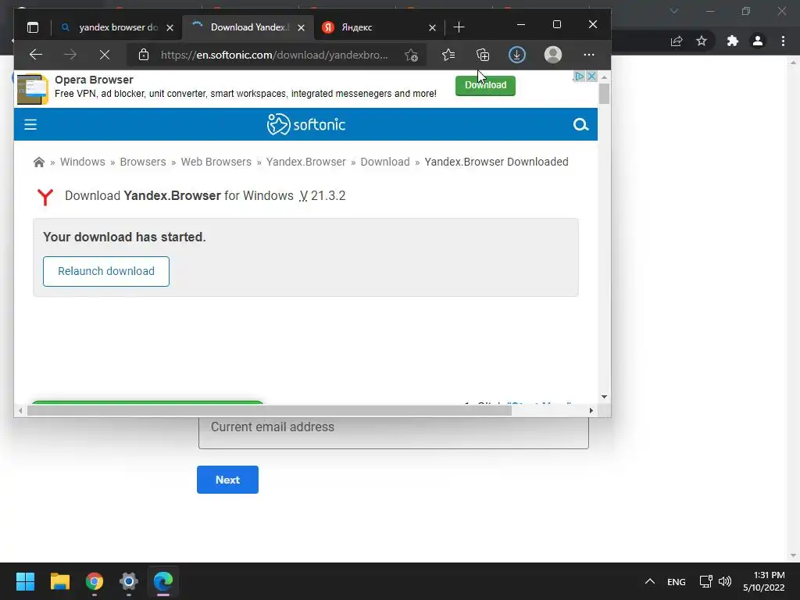Click Relaunch download button
Image resolution: width=800 pixels, height=600 pixels.
point(106,271)
